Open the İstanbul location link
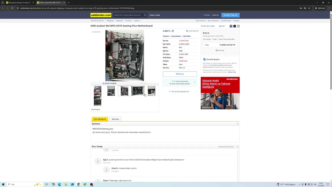 [x=166, y=36]
